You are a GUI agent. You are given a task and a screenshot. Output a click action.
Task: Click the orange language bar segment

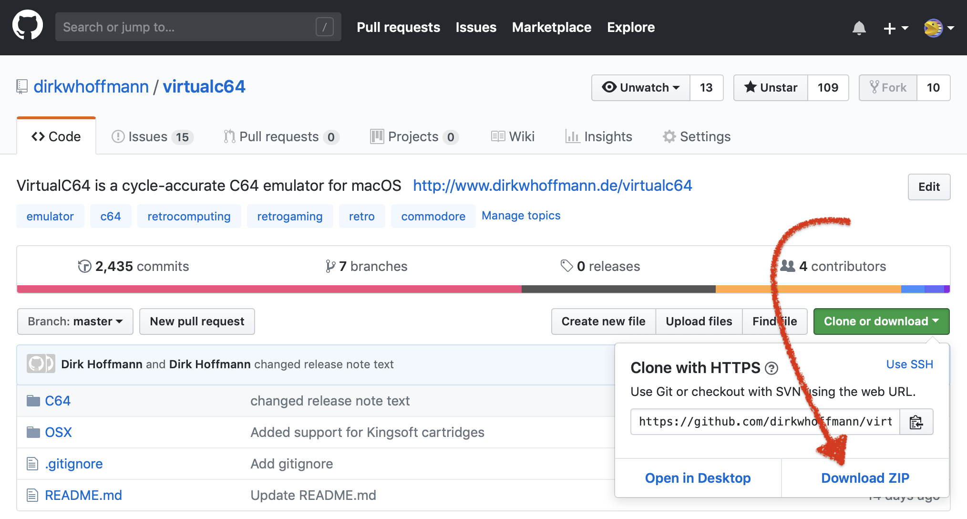[x=808, y=289]
